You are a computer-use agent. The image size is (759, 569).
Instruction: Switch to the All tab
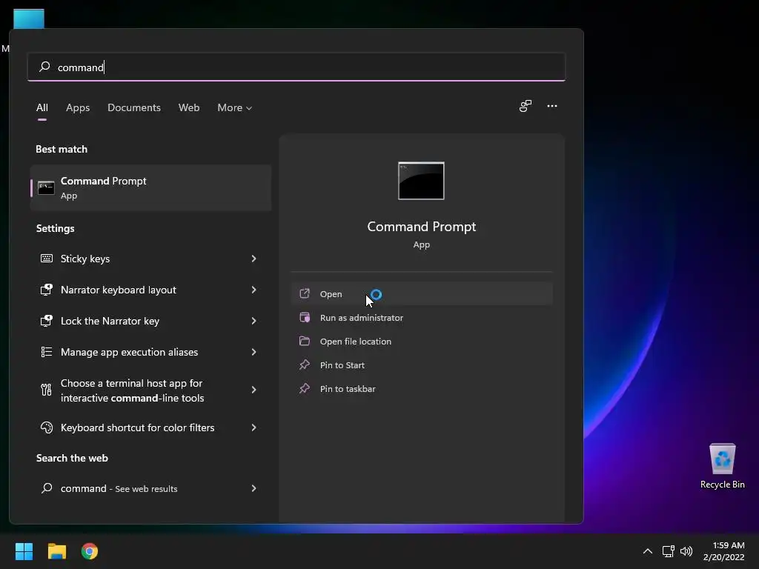[42, 107]
